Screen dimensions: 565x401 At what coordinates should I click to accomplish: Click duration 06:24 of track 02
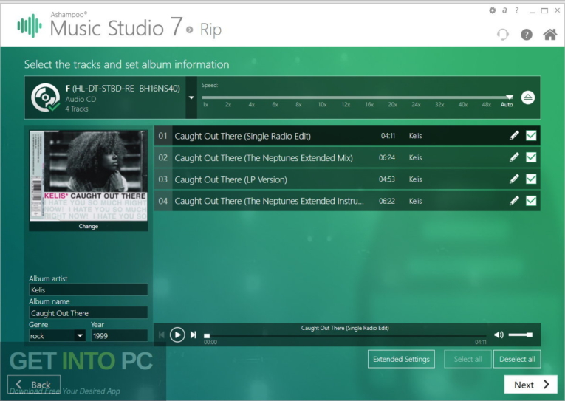point(386,157)
